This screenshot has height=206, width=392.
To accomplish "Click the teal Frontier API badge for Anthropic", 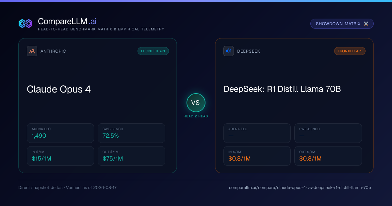I will point(153,51).
